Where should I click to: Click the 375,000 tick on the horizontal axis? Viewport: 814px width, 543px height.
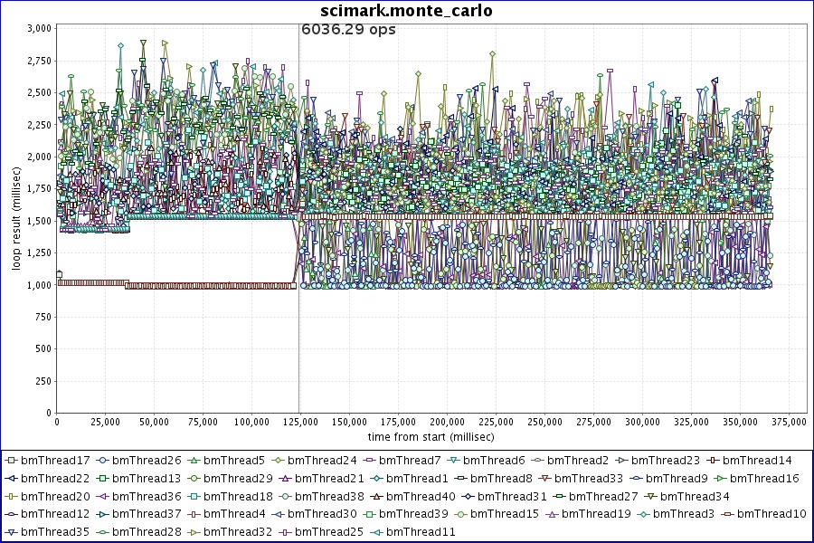click(787, 423)
